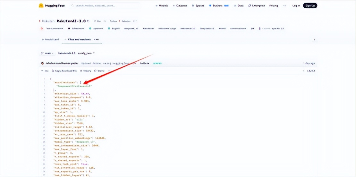Focus the search models, datasets, users field

(105, 6)
